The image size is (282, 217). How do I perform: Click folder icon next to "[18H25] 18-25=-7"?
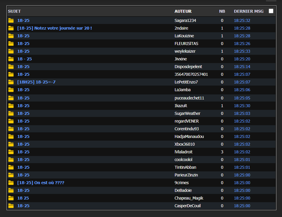11,82
